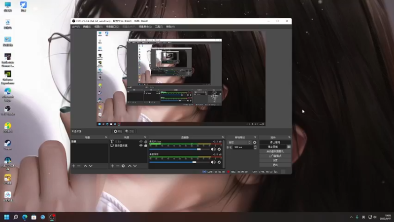Remove the selected source with the minus icon
The height and width of the screenshot is (222, 394).
118,166
